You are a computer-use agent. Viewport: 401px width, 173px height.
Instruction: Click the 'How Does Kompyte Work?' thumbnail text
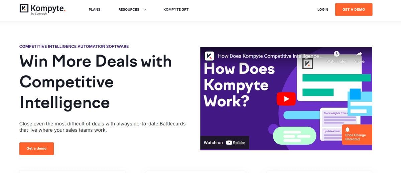pyautogui.click(x=239, y=85)
